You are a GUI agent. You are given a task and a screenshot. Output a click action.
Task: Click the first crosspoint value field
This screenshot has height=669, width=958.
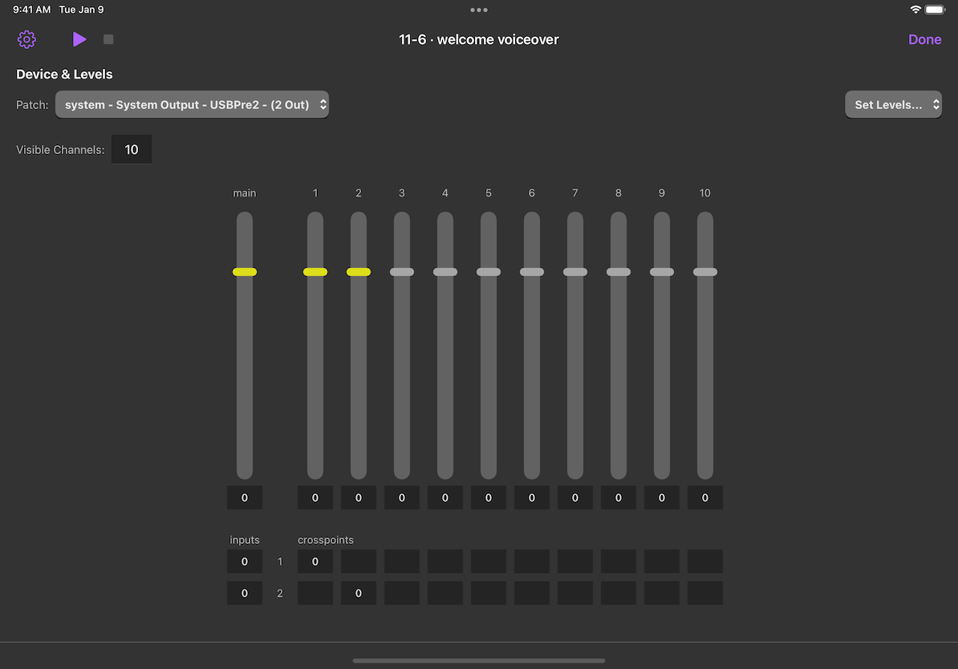(x=315, y=562)
